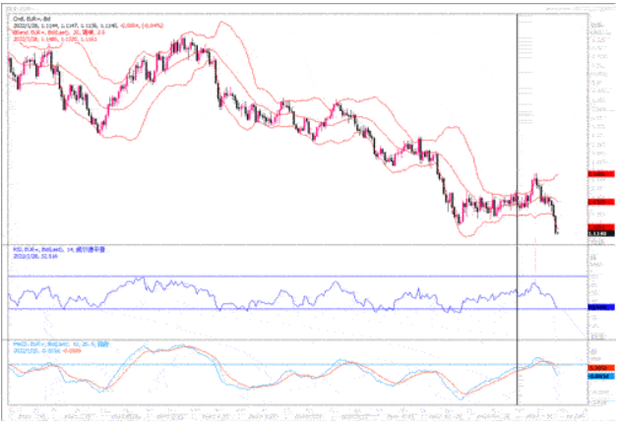Click the black current price tag on price axis
This screenshot has height=431, width=618.
(x=598, y=234)
